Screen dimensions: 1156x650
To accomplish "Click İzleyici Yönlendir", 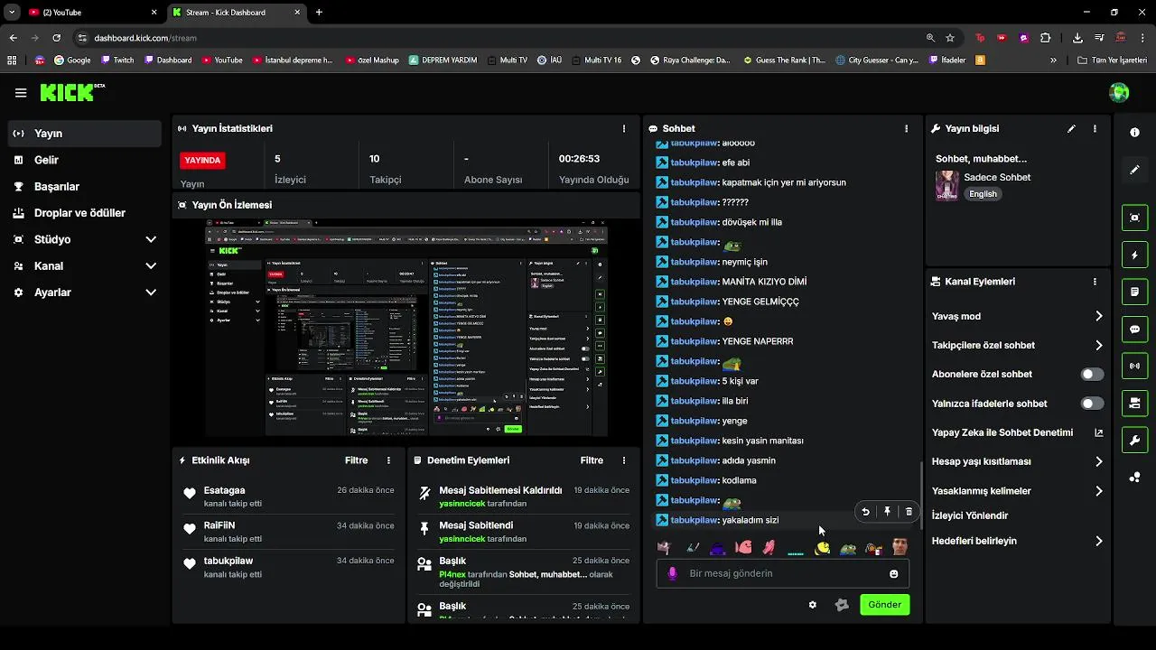I will 970,516.
